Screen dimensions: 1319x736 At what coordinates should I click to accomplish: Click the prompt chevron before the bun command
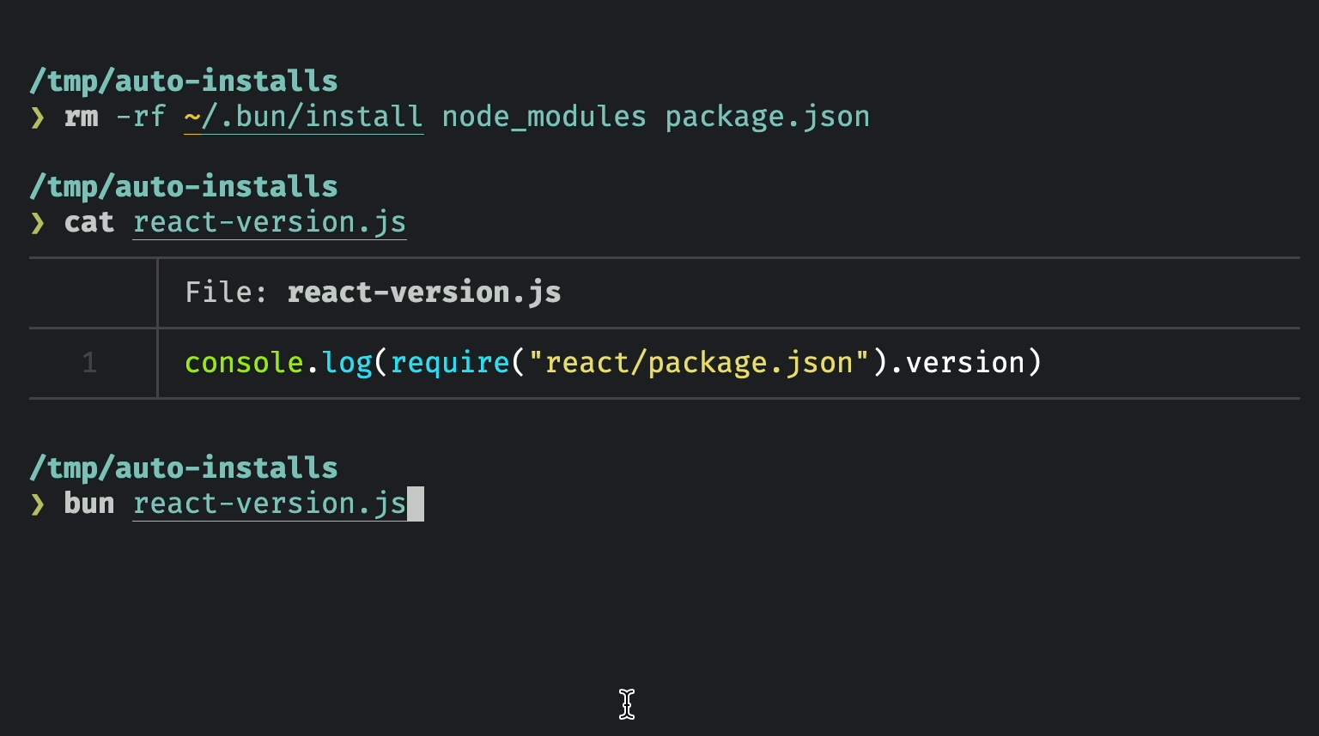pos(37,504)
